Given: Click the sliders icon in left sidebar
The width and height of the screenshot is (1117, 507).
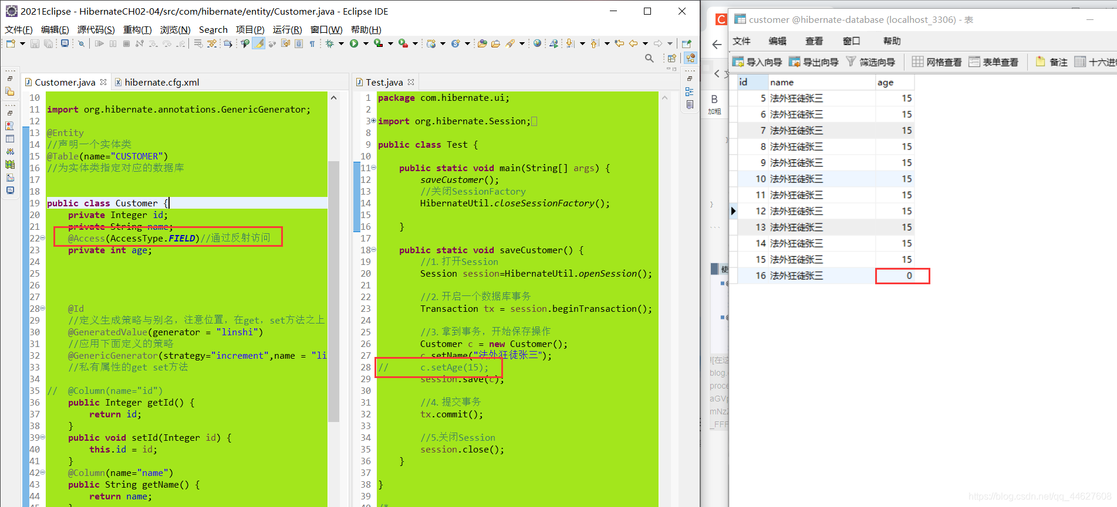Looking at the screenshot, I should 10,151.
